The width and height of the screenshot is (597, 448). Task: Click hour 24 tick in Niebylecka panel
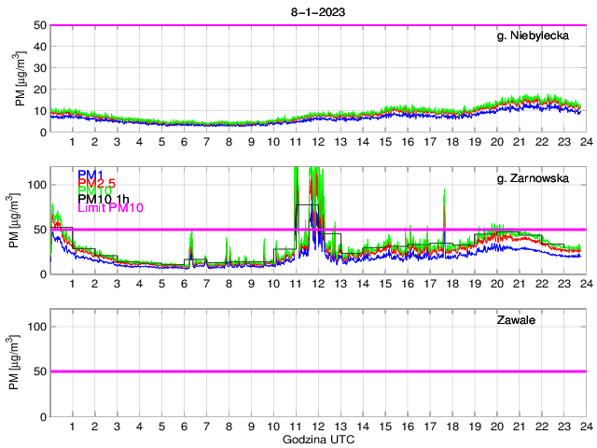click(585, 141)
